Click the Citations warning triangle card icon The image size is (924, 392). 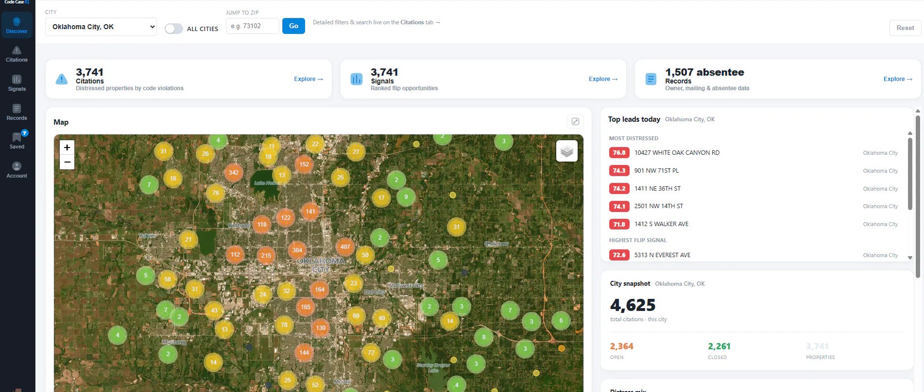[x=62, y=79]
